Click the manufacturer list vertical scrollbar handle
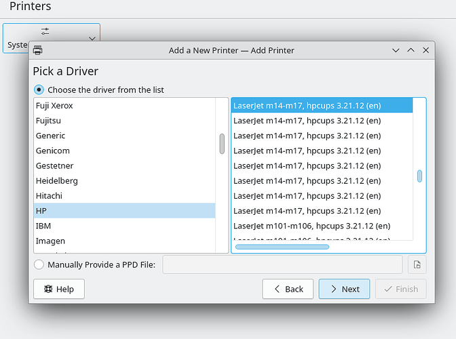This screenshot has height=339, width=456. point(222,144)
